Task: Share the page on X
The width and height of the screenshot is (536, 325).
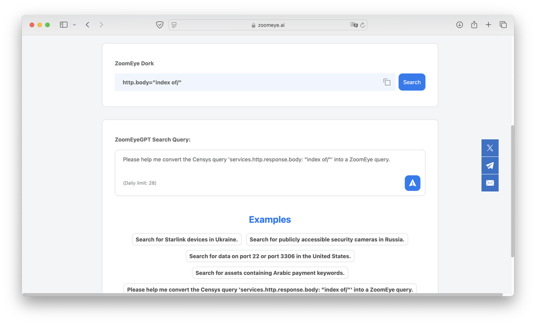Action: (x=490, y=148)
